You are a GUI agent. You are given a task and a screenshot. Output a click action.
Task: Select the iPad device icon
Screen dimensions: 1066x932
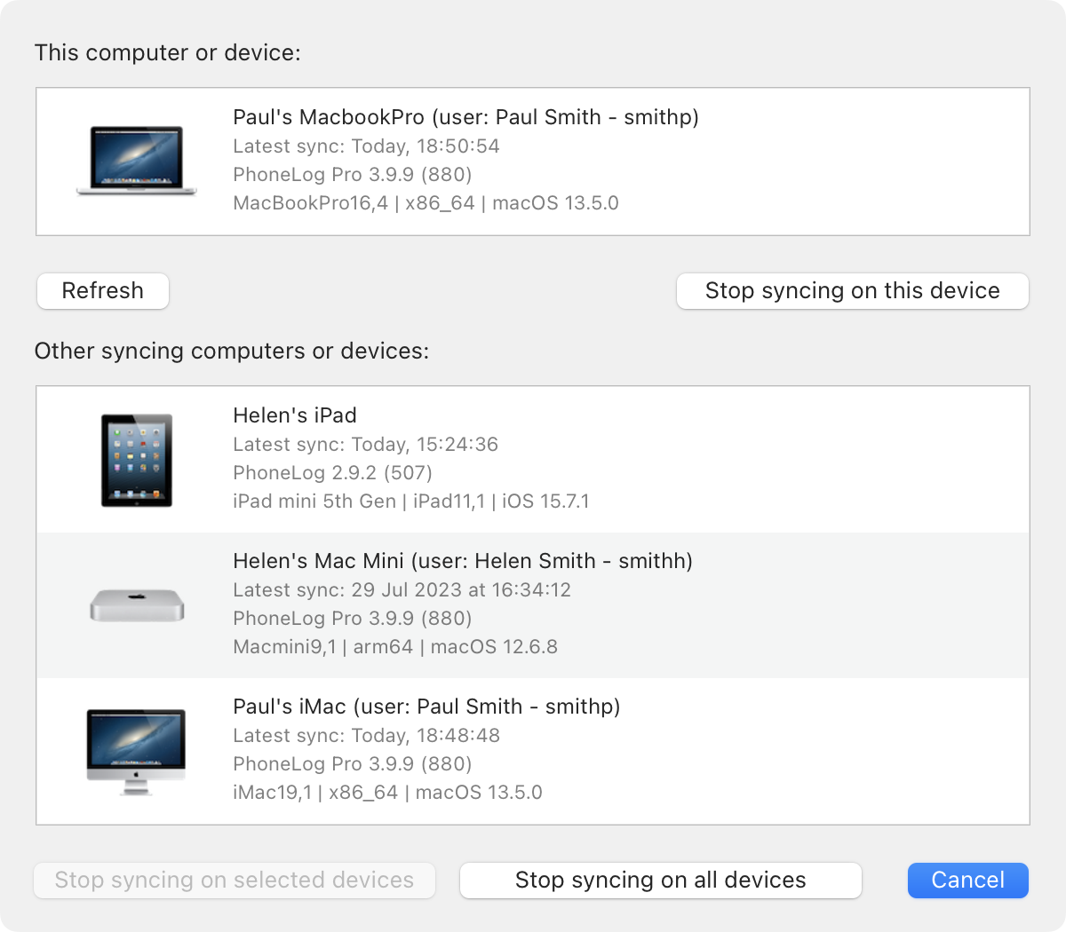point(136,460)
